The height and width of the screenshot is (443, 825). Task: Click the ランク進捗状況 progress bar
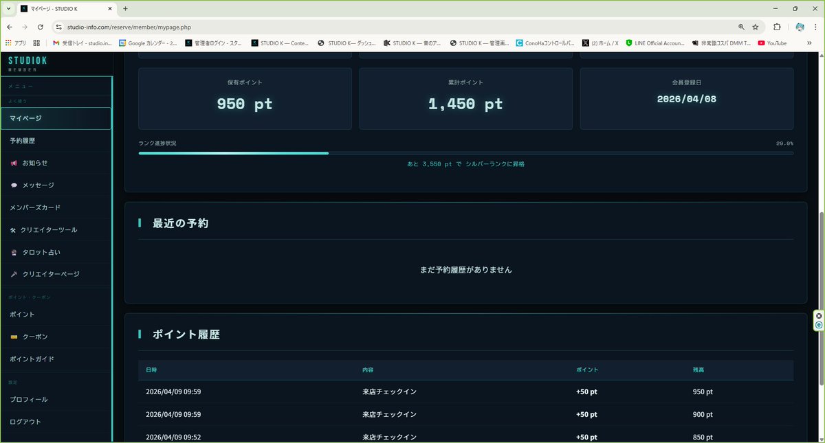465,153
